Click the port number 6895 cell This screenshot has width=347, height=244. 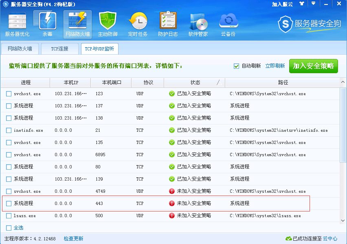tap(100, 155)
